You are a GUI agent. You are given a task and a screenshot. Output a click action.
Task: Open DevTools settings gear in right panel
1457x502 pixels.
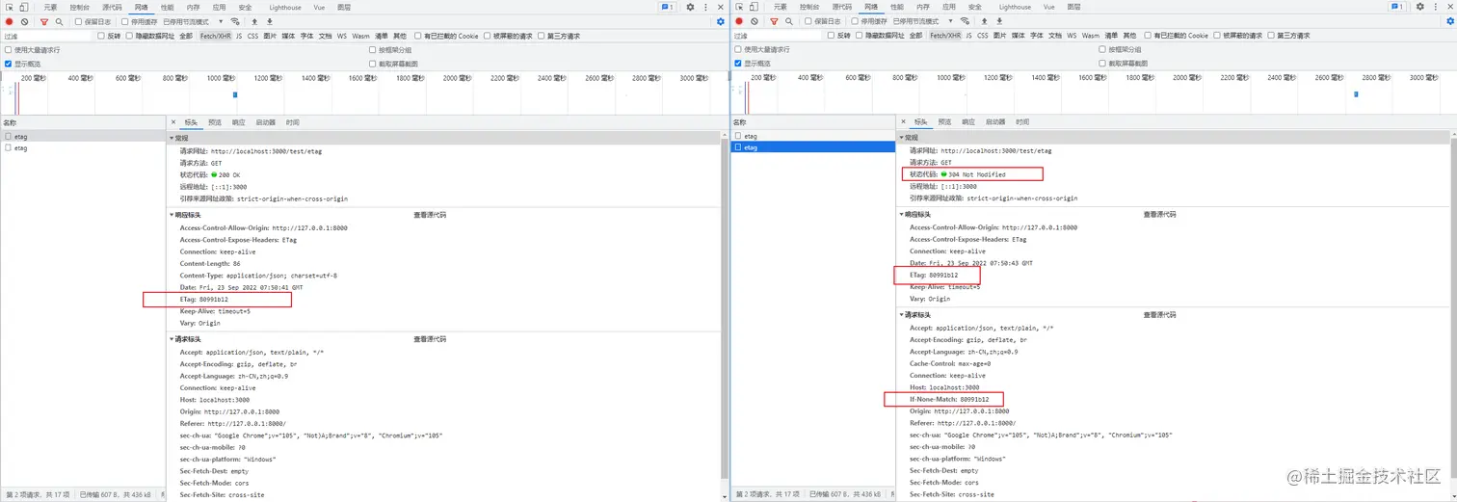[1419, 7]
